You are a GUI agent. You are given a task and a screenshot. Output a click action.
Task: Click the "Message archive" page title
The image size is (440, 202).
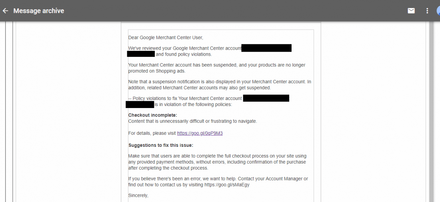tap(39, 11)
